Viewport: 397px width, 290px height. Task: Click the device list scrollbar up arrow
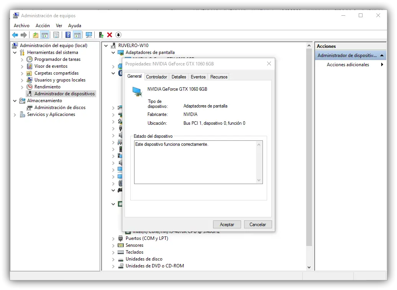tap(309, 46)
